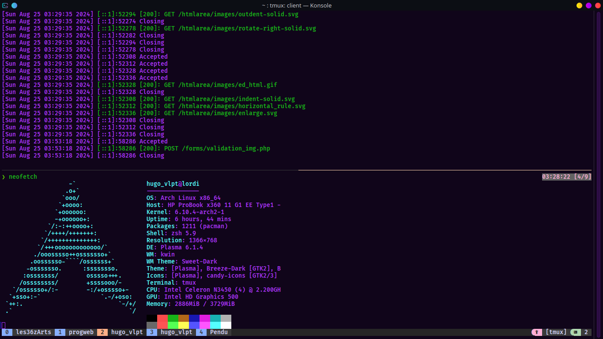This screenshot has width=603, height=339.
Task: Click the GET enlarge.svg log line
Action: pos(139,113)
